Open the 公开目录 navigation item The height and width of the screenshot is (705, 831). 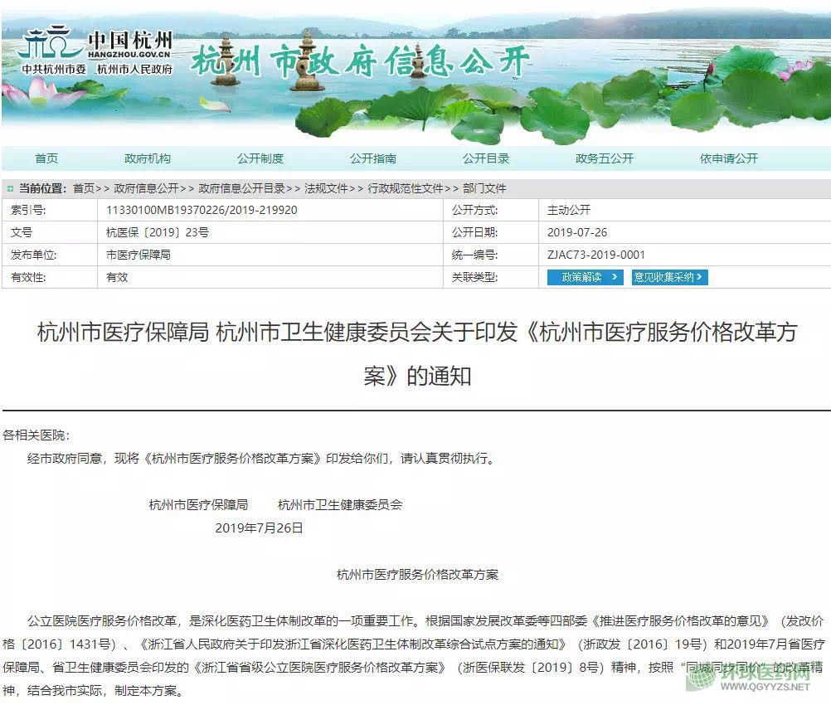point(486,158)
